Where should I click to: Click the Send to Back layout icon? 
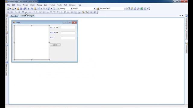coord(87,12)
